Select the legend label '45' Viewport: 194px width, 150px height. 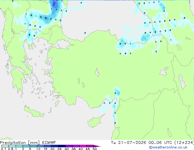88,149
